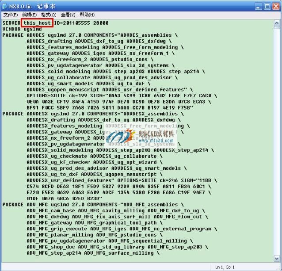Click on ADVDESX_ug_kf_checker text
Screen dimensions: 282x271
point(58,162)
